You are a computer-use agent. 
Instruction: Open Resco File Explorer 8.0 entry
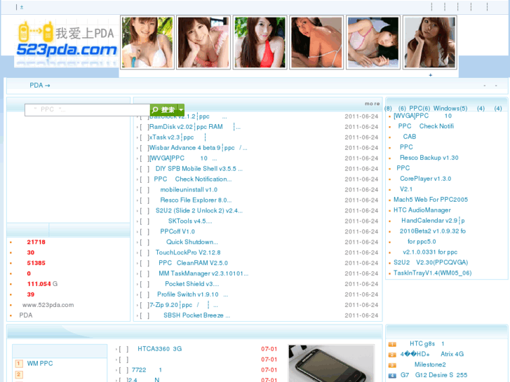tap(196, 200)
